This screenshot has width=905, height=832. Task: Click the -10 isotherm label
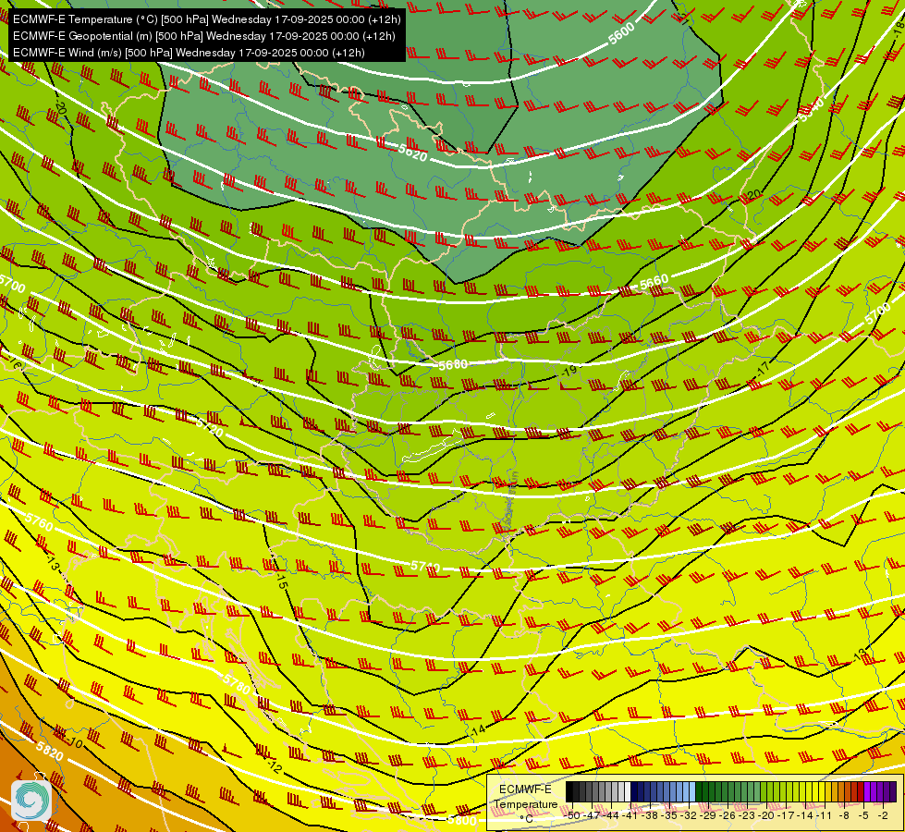[75, 741]
